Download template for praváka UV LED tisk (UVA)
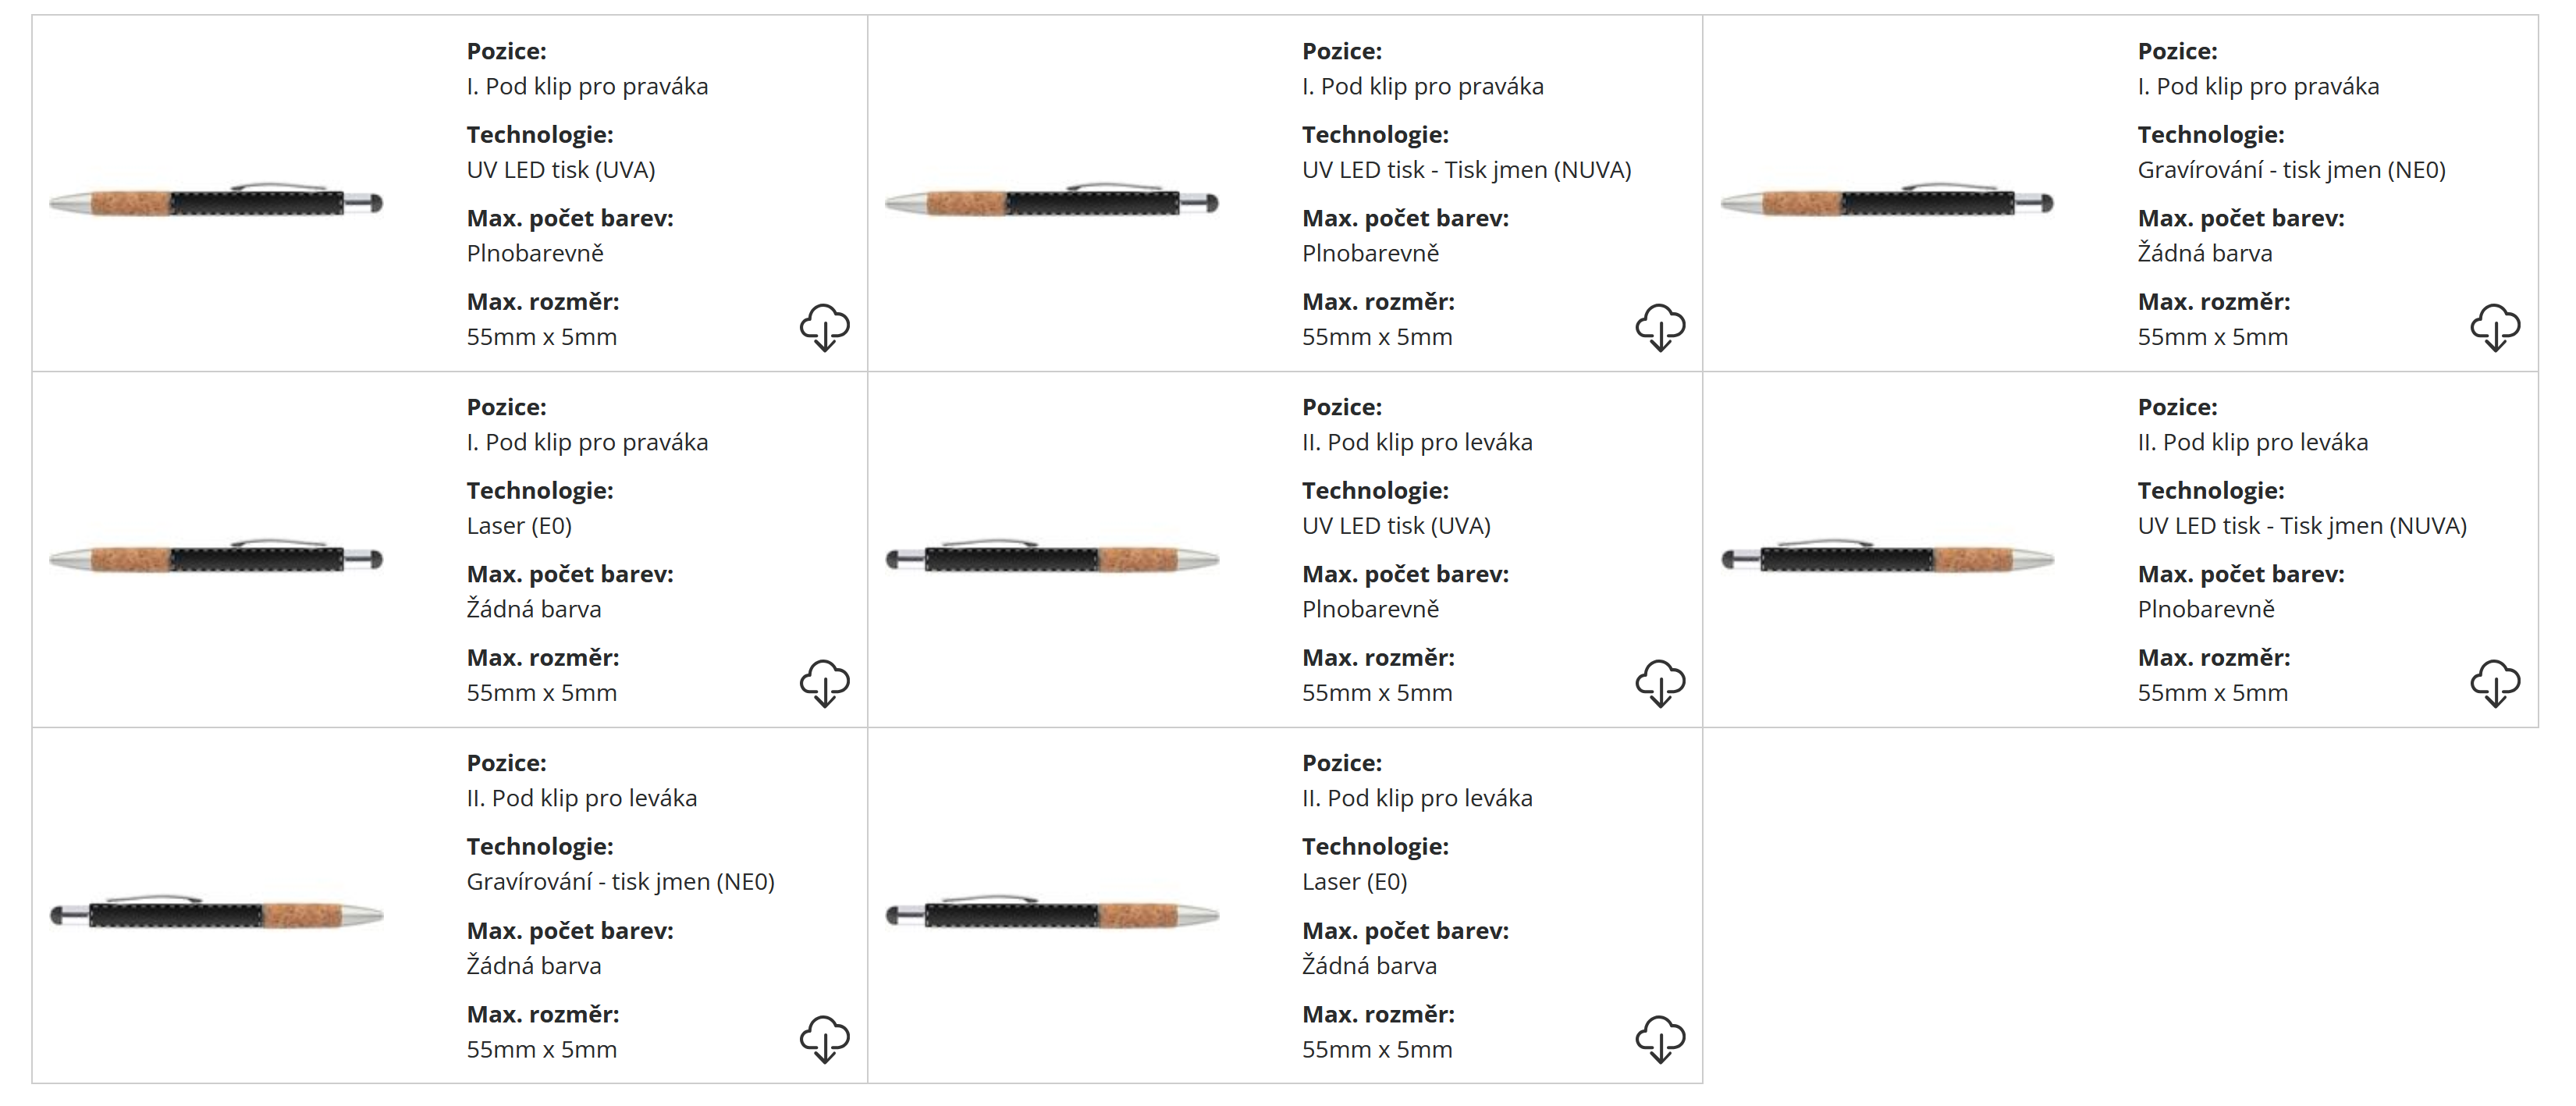2576x1106 pixels. [824, 327]
